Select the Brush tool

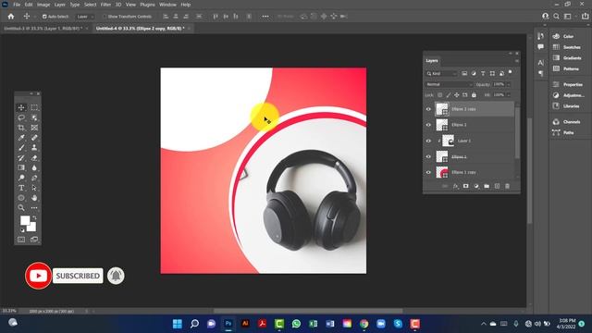[x=21, y=148]
